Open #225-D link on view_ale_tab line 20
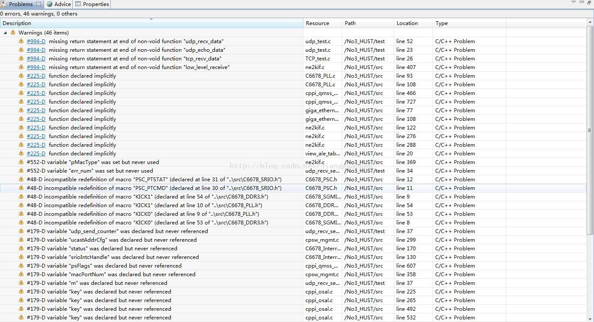Screen dimensions: 594x322 point(36,154)
